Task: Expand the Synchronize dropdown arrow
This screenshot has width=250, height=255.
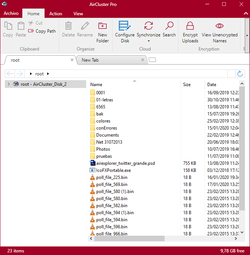Action: click(149, 41)
